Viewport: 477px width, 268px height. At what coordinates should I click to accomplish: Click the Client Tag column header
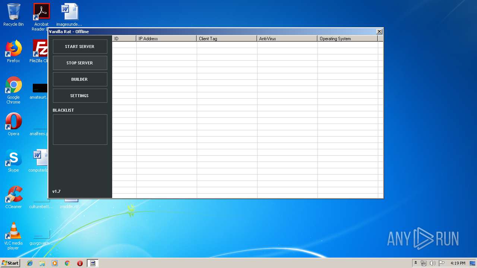pos(227,38)
